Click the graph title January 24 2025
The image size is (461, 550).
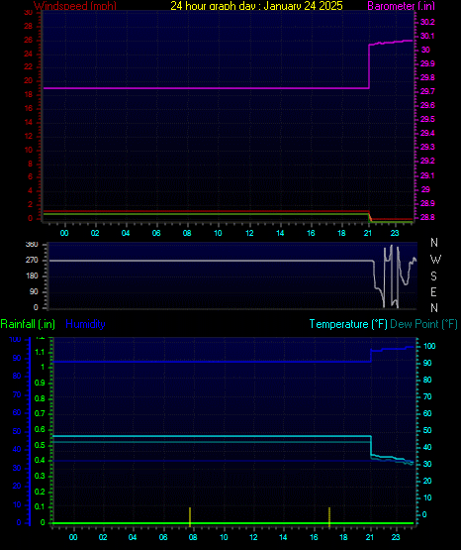256,6
